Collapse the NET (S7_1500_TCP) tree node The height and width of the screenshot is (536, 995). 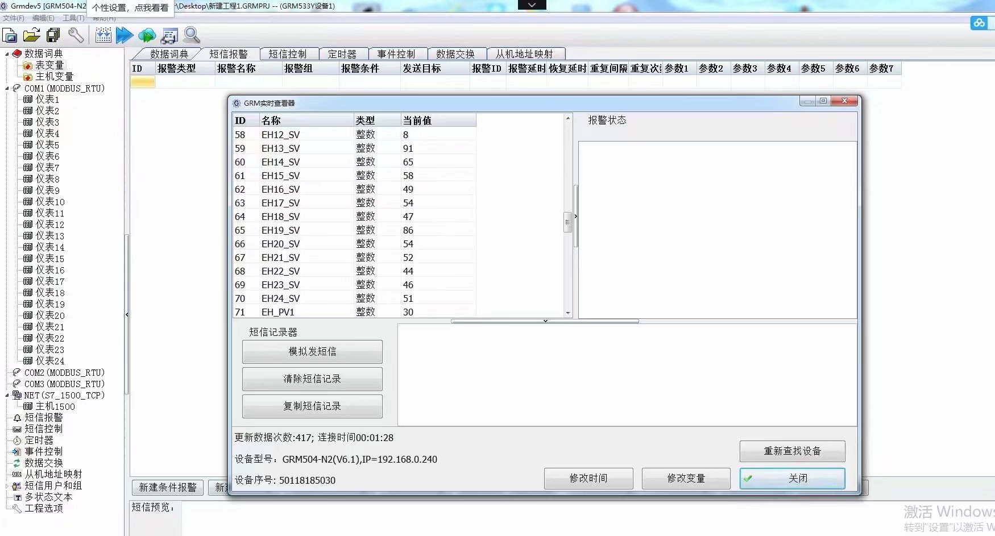click(7, 396)
